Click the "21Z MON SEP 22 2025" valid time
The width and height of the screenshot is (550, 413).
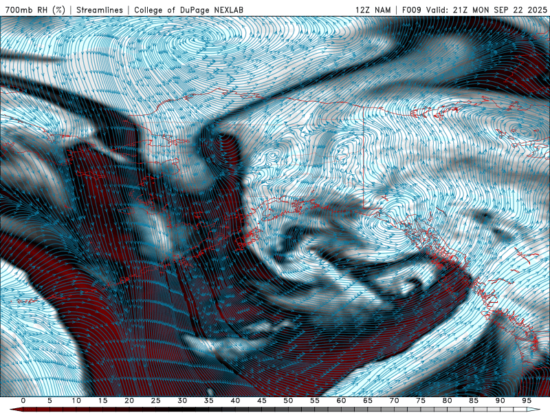500,10
